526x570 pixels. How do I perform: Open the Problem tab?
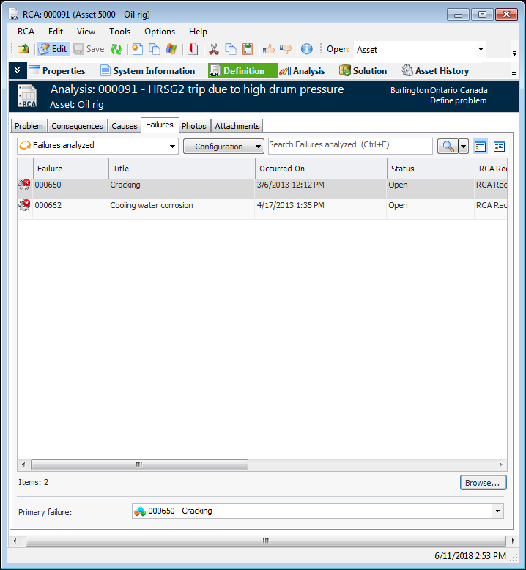coord(29,126)
